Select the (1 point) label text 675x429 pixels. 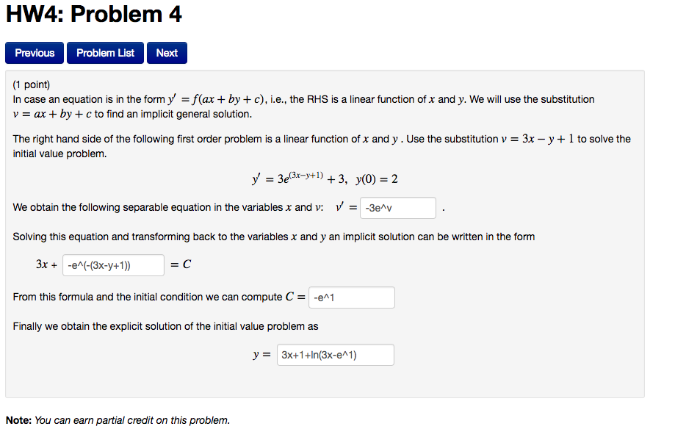click(31, 84)
